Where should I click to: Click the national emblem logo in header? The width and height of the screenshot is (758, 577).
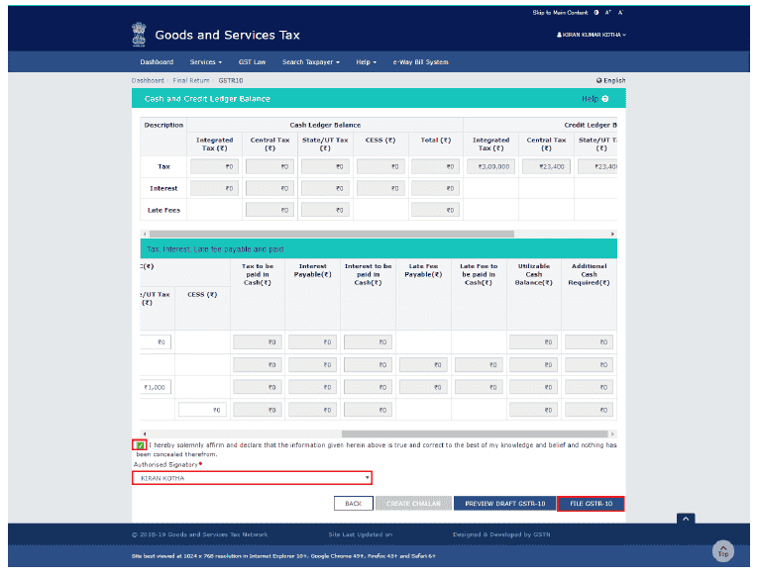139,35
